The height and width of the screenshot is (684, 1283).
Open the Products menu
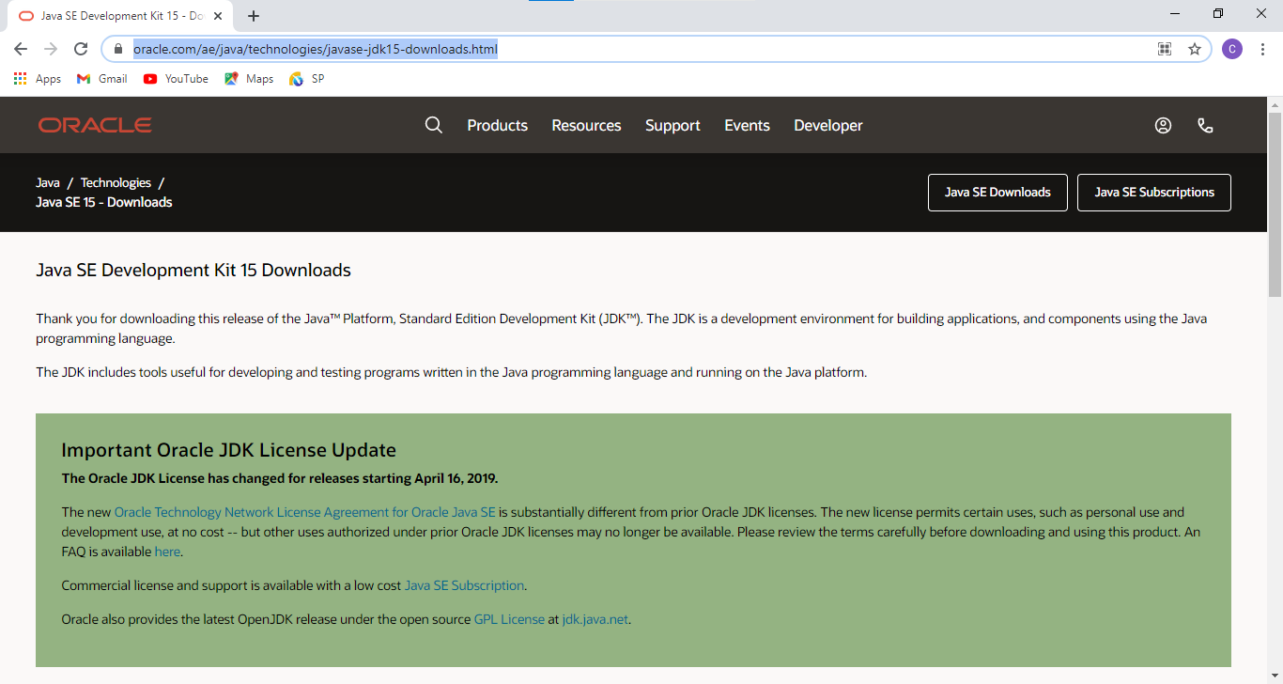pos(497,125)
